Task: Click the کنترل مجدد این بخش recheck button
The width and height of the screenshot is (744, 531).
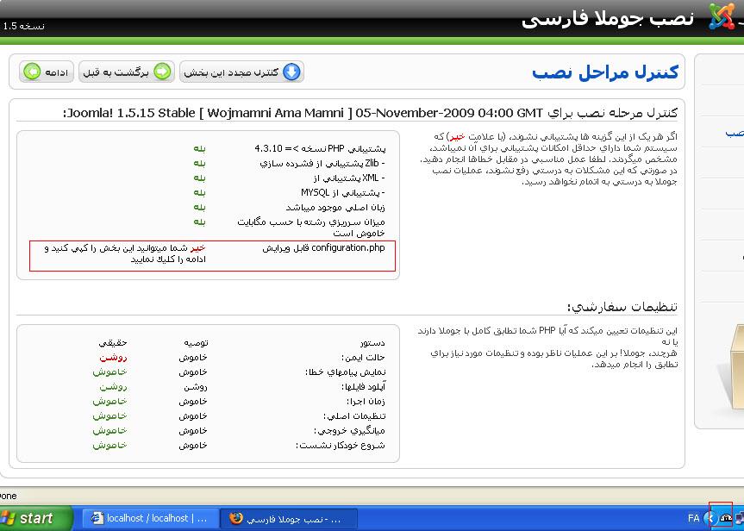Action: [x=241, y=72]
